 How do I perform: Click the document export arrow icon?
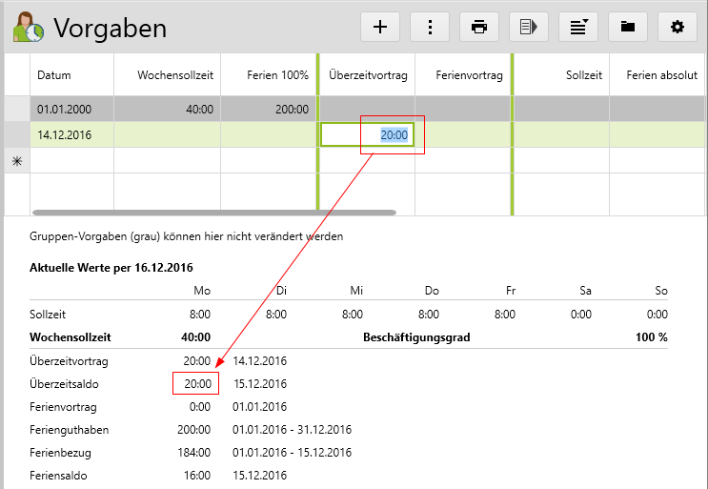[529, 27]
